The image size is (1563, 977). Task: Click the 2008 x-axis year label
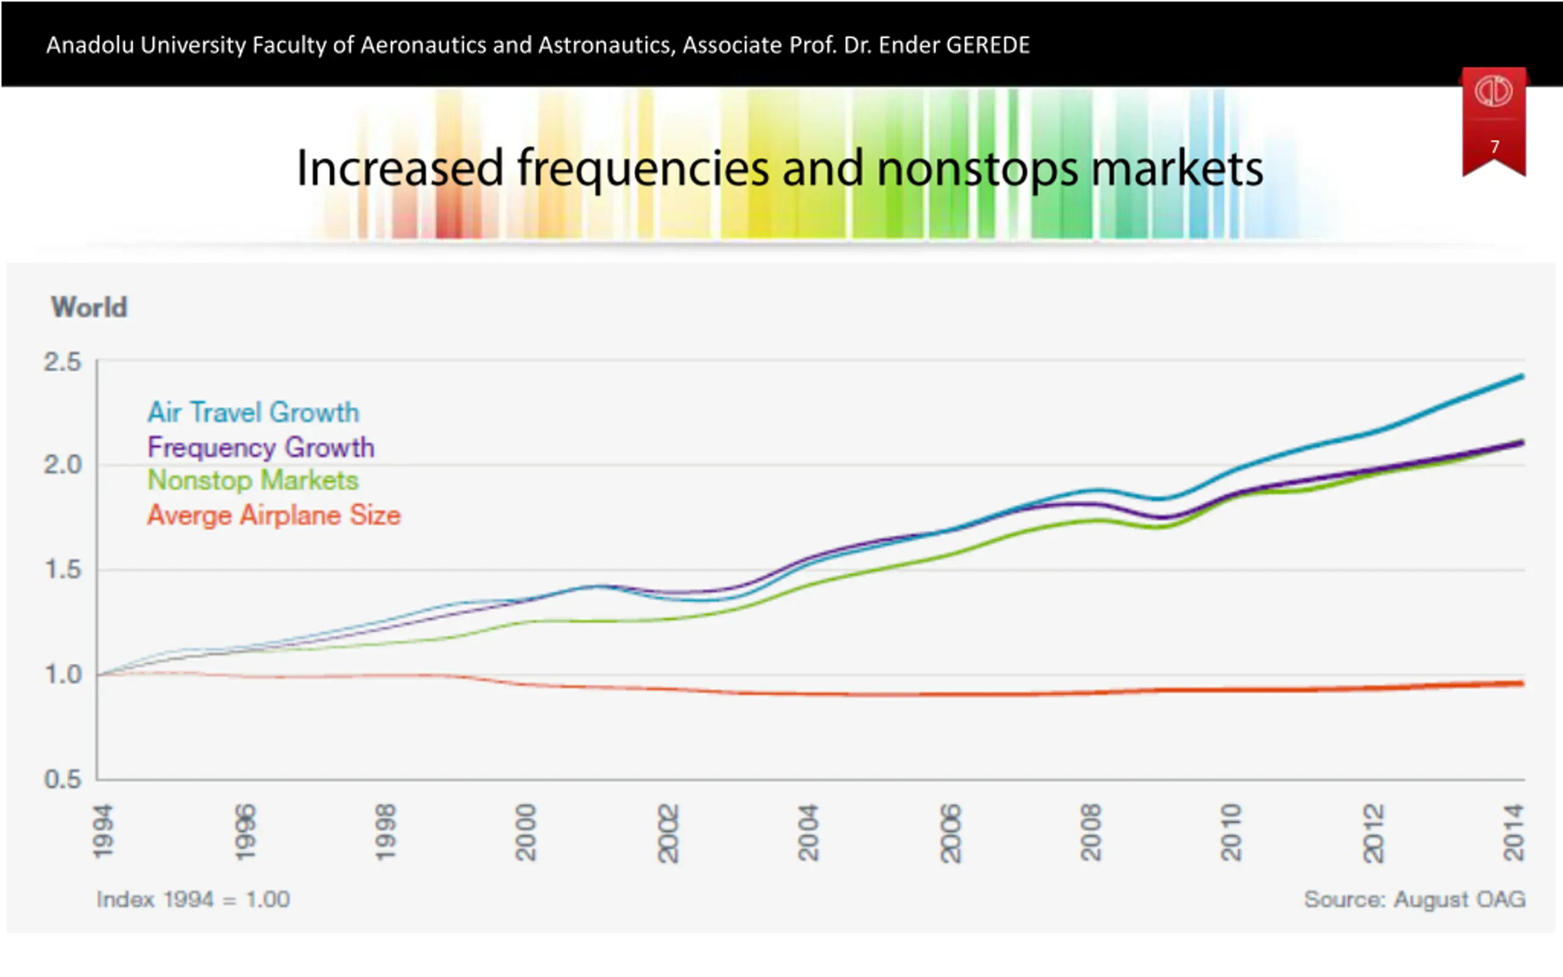[1090, 832]
